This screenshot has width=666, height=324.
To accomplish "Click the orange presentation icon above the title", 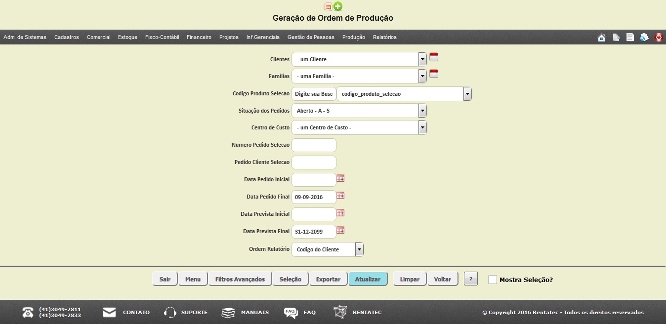I will point(328,6).
